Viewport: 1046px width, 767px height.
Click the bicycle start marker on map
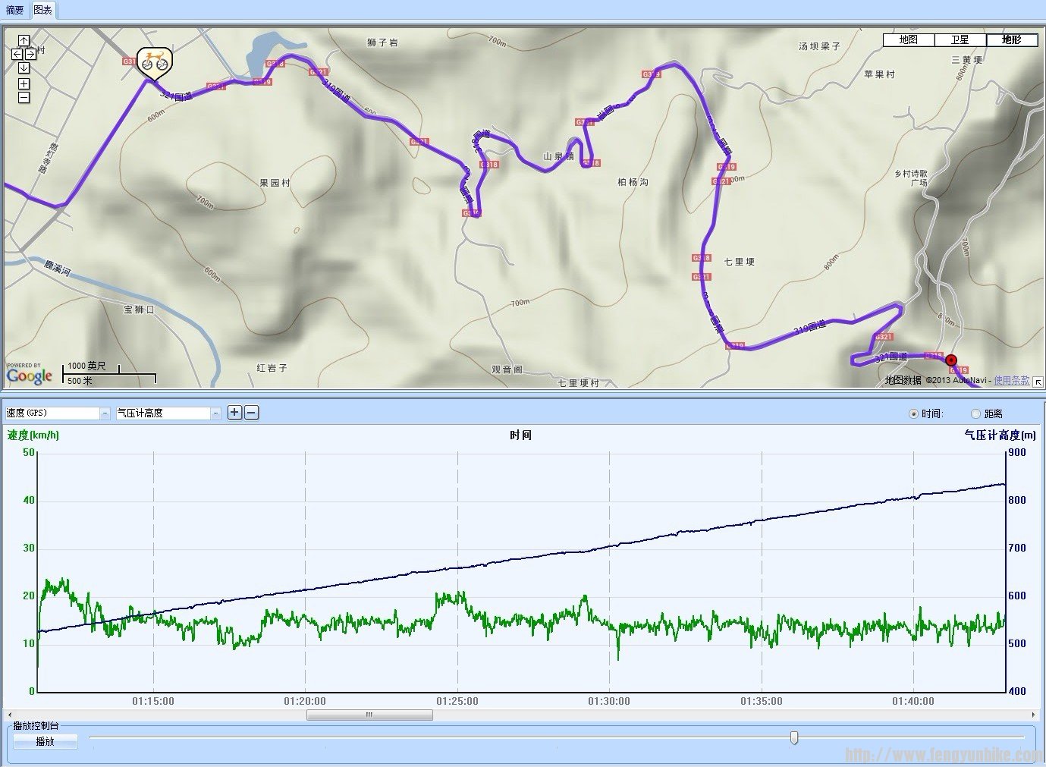(x=154, y=62)
